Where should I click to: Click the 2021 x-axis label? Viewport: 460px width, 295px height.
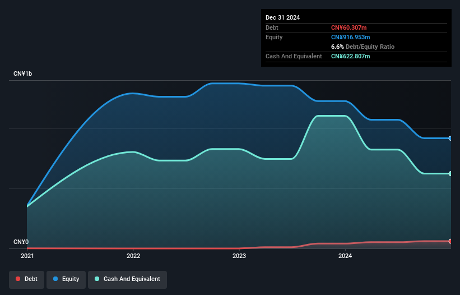point(27,256)
